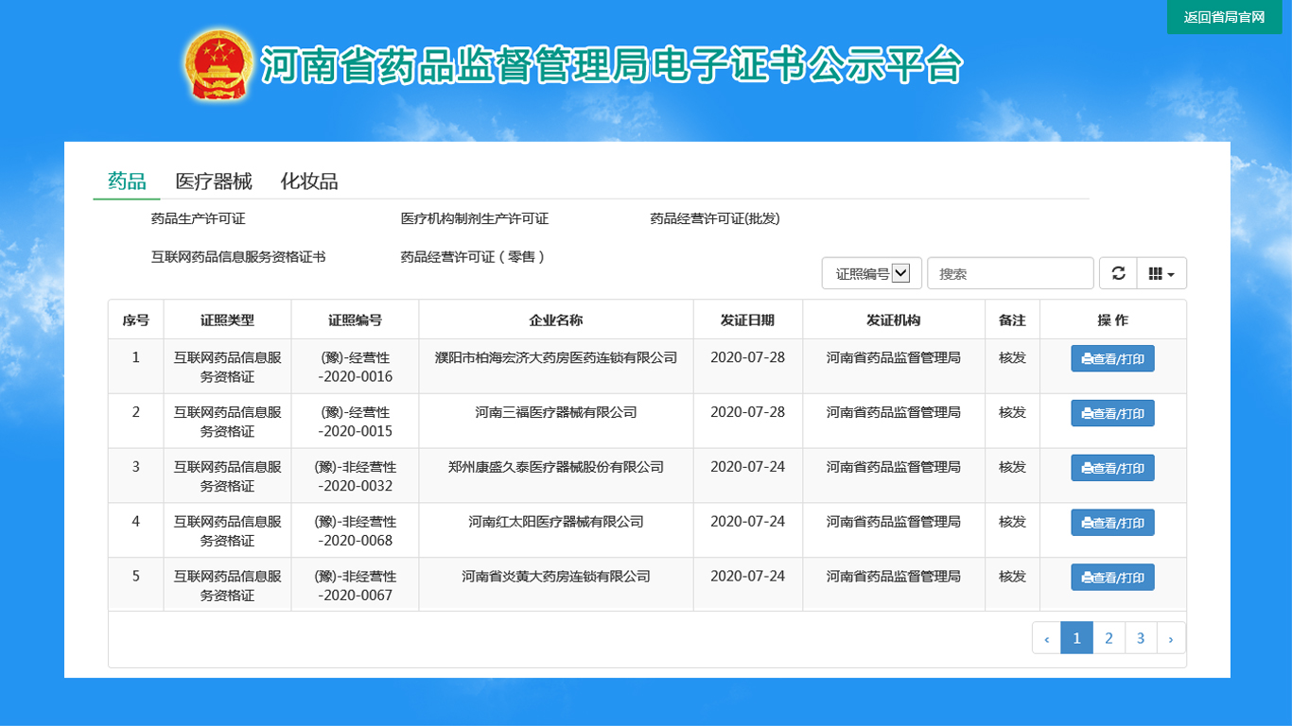The width and height of the screenshot is (1292, 726).
Task: Expand the 证照编号 search field selector
Action: tap(871, 273)
